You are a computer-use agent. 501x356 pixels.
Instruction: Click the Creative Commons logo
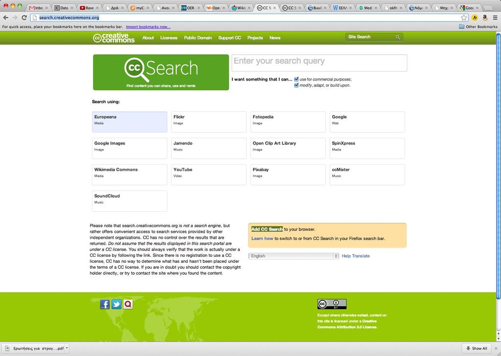114,38
